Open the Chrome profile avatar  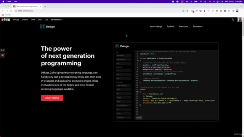237,11
